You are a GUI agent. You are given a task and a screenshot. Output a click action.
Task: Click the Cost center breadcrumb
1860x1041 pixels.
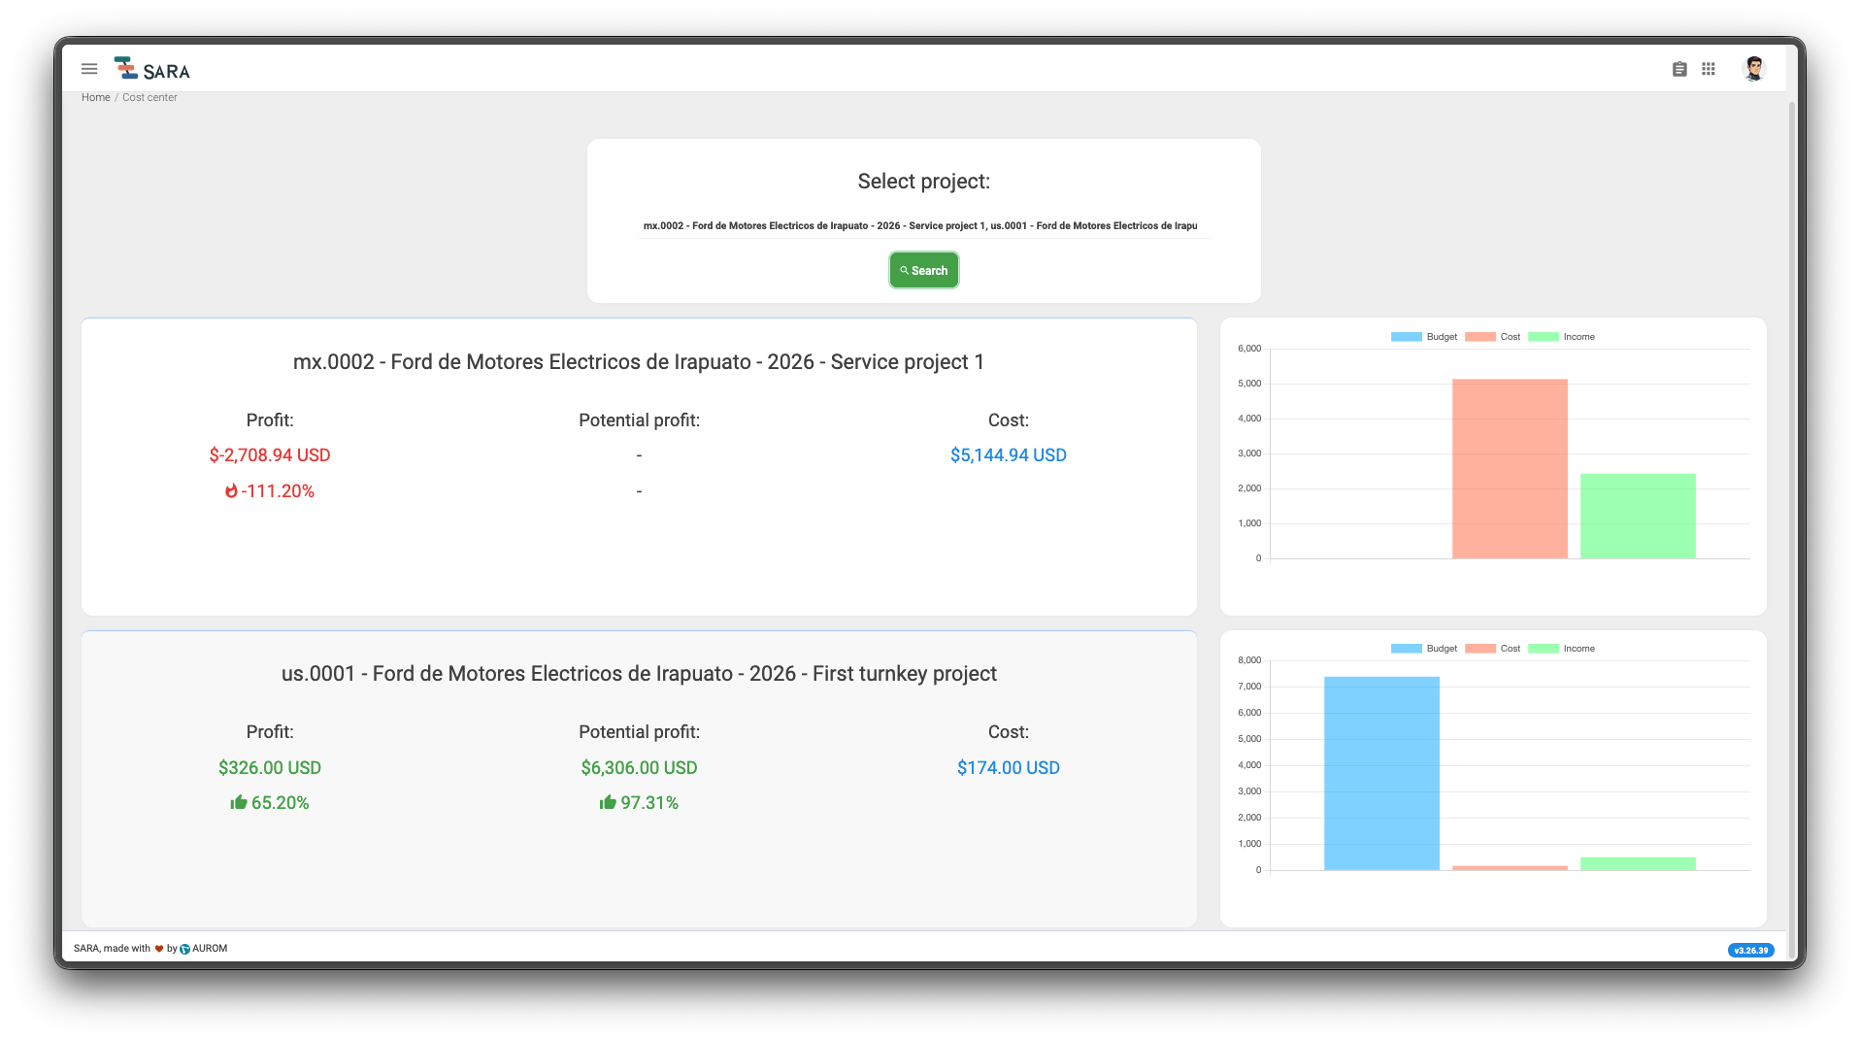click(x=149, y=97)
